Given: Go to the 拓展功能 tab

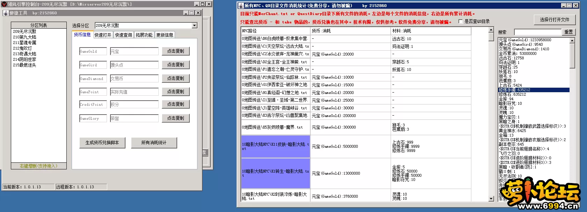Looking at the screenshot, I should point(144,35).
